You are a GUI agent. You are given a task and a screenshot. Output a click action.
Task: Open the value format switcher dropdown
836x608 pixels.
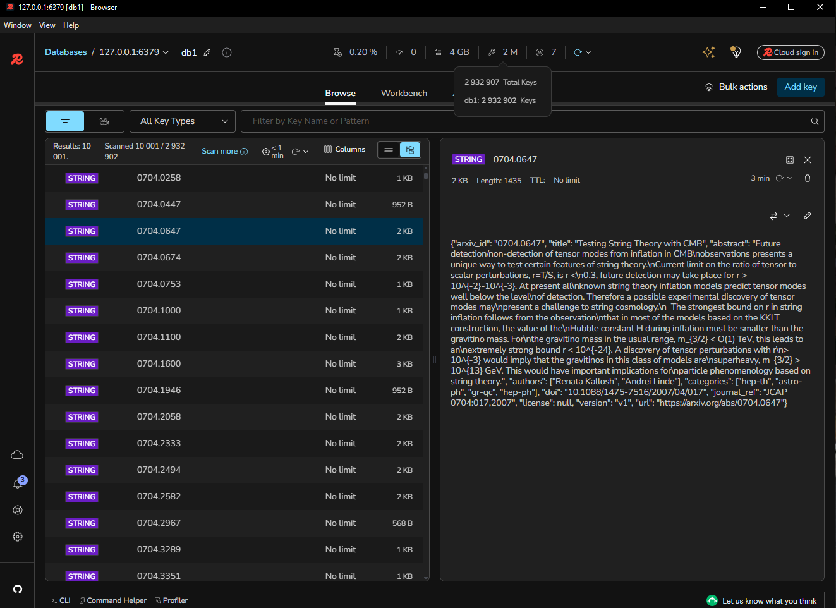pyautogui.click(x=779, y=216)
